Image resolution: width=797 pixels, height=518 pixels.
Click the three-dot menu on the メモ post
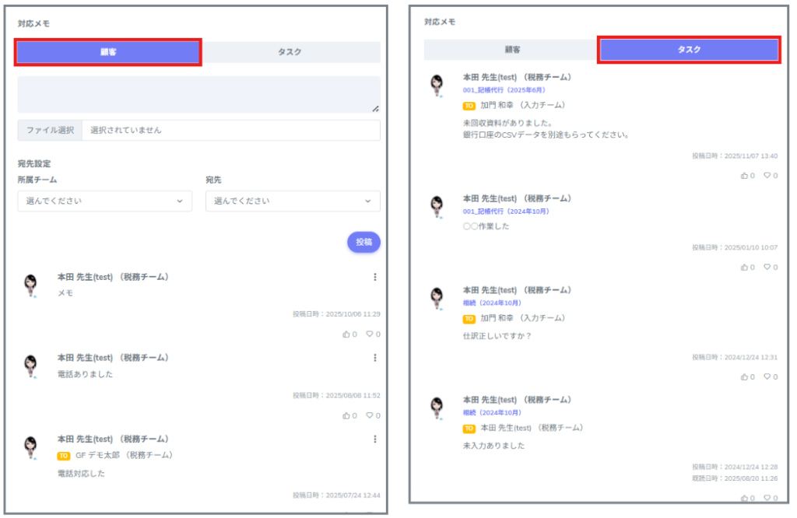pos(375,277)
